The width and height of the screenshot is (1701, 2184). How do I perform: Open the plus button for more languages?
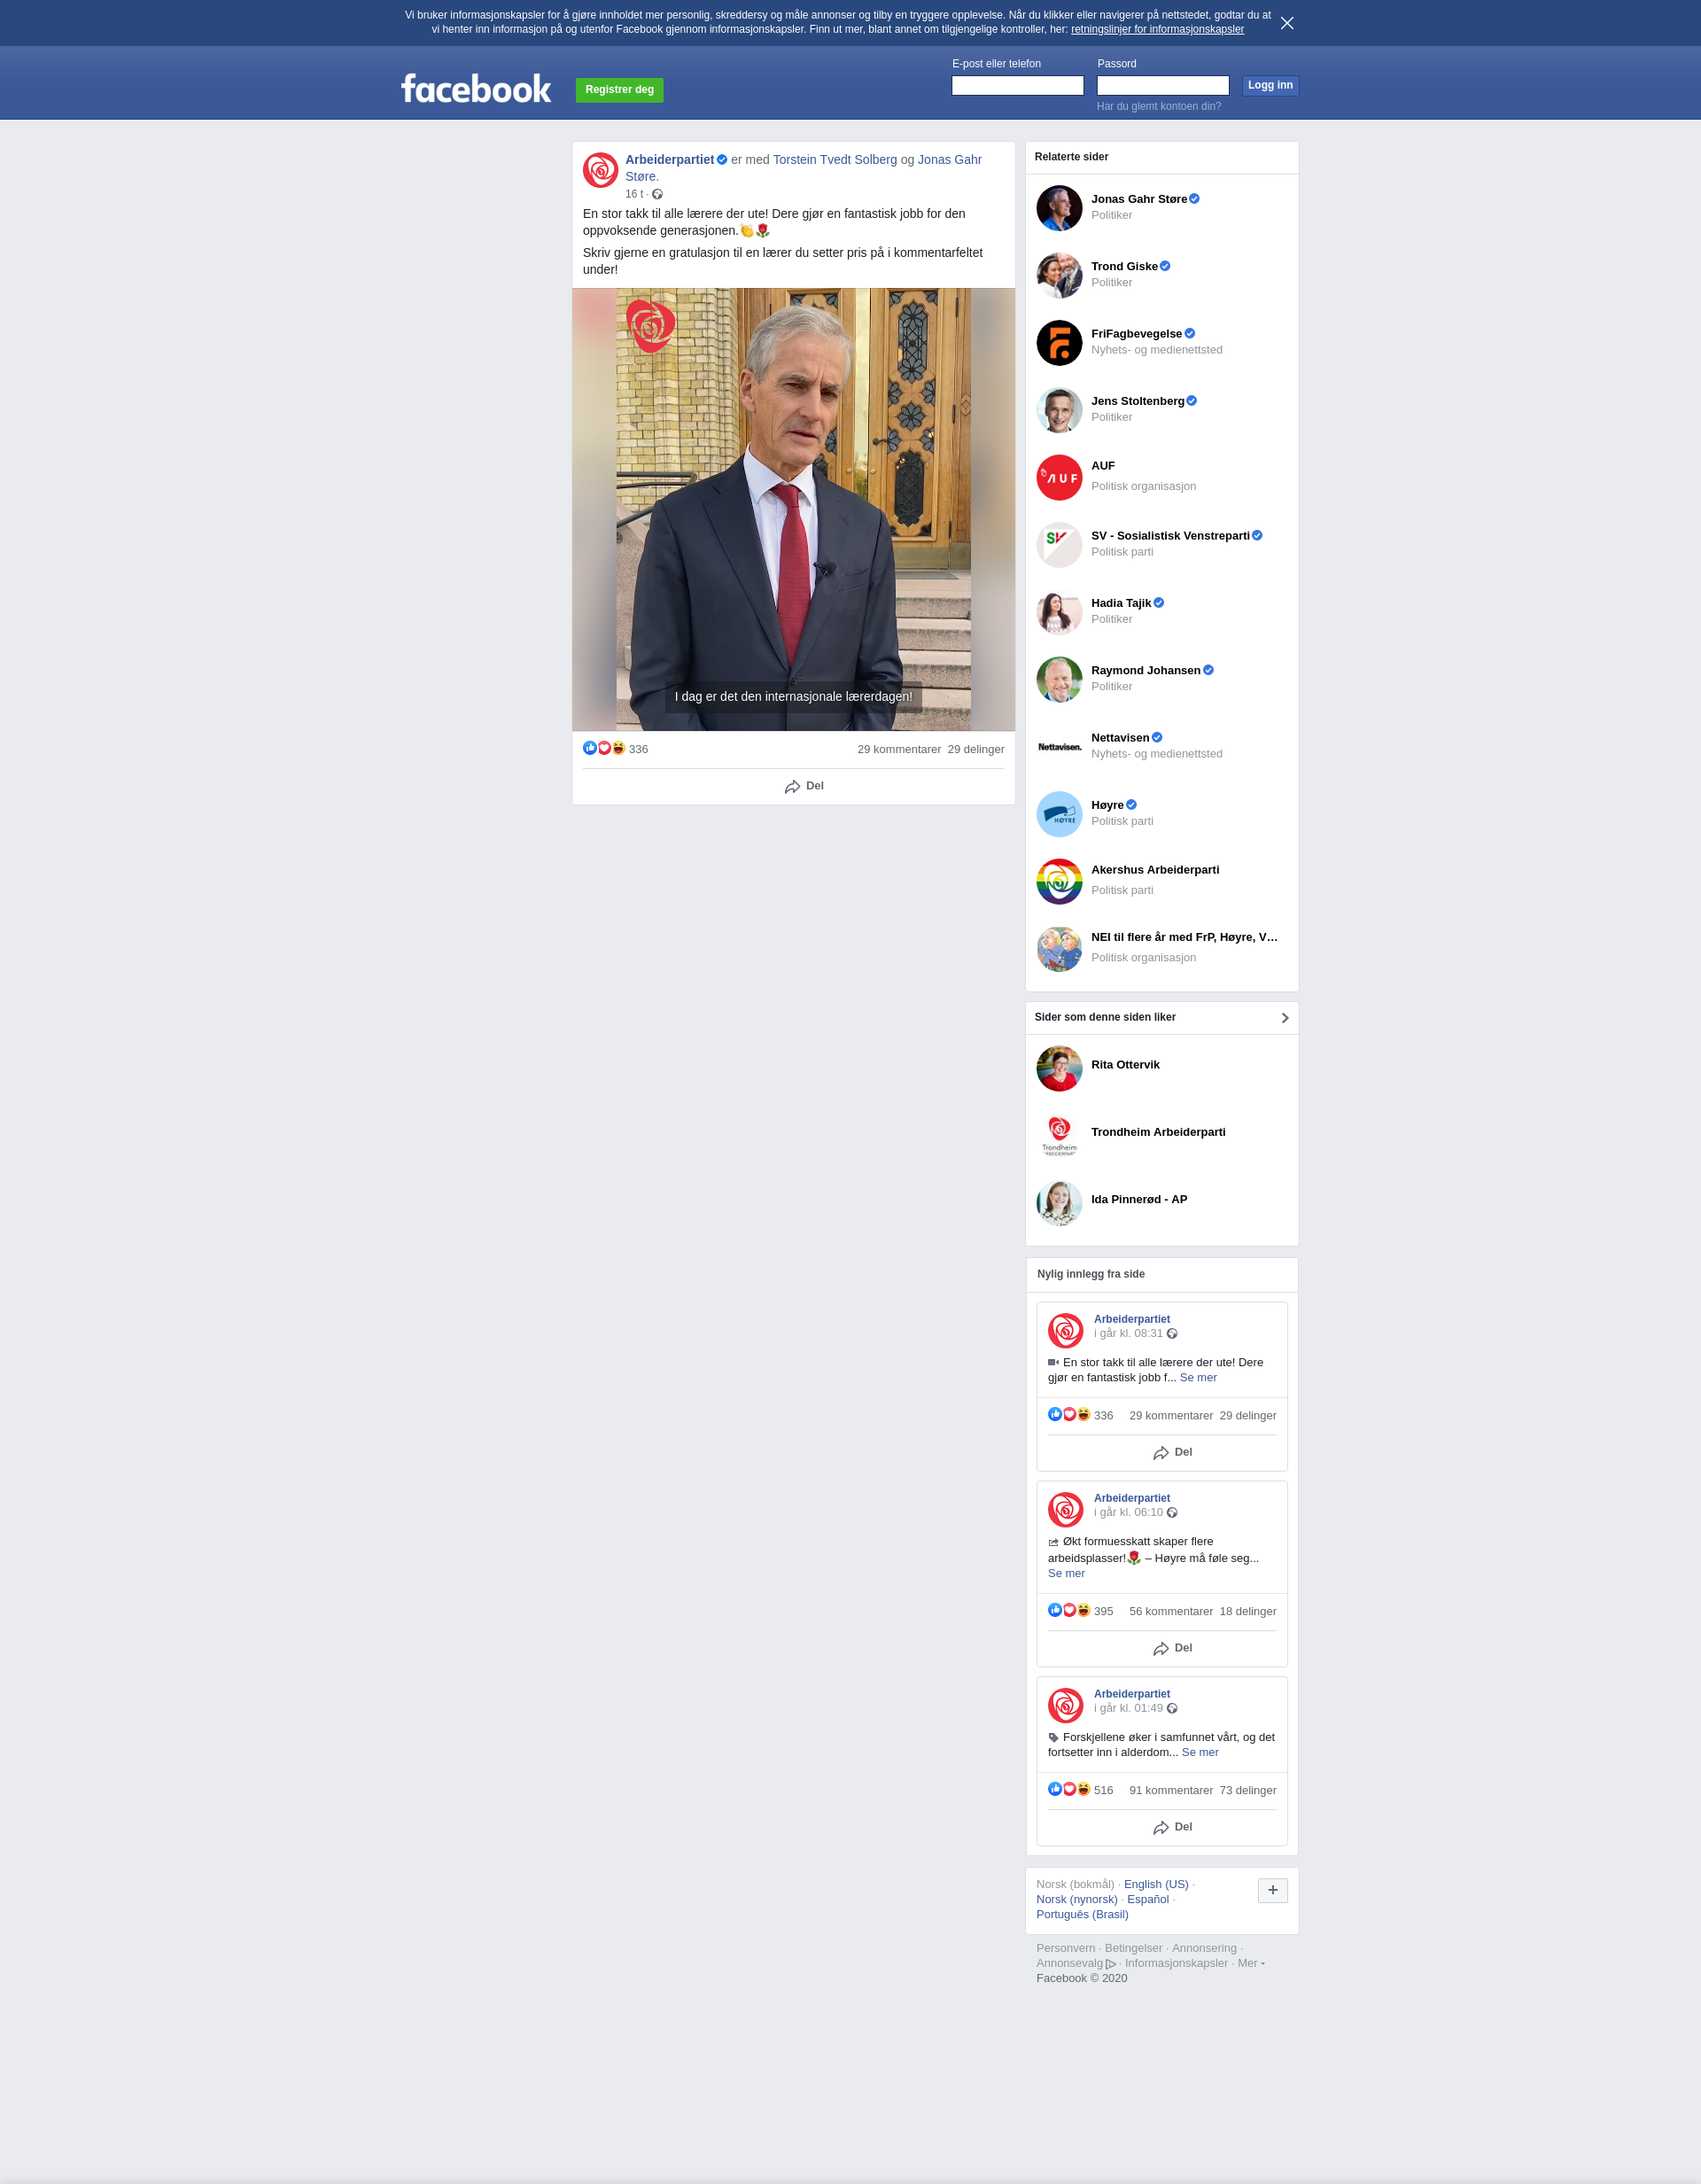1273,1890
